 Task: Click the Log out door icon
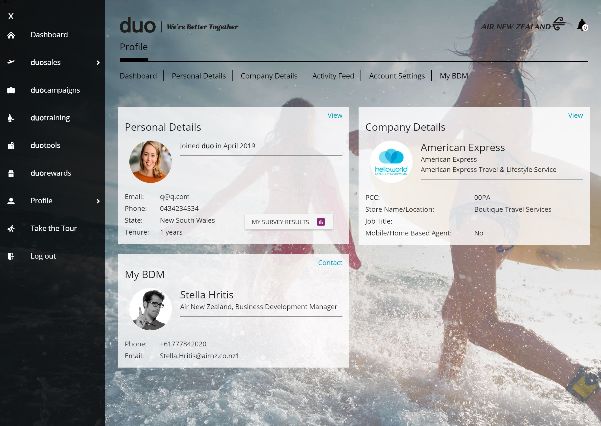click(11, 256)
